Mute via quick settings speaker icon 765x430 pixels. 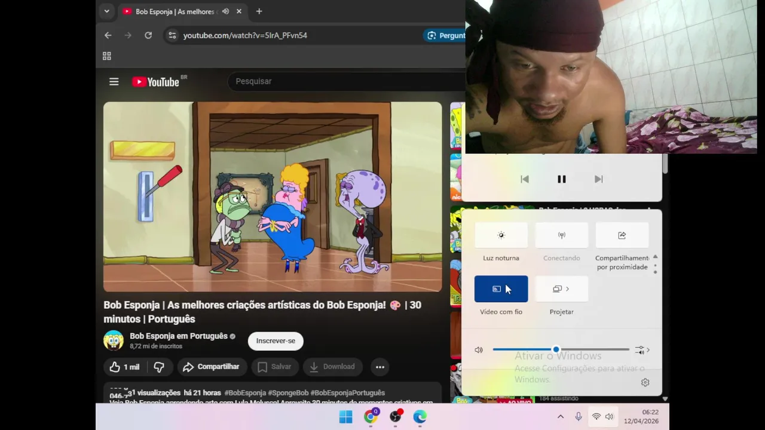click(x=479, y=350)
